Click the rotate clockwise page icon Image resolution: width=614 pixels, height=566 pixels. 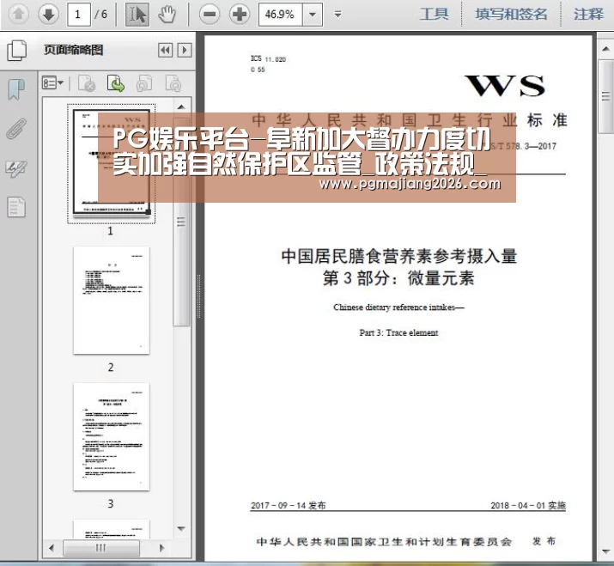[x=173, y=83]
